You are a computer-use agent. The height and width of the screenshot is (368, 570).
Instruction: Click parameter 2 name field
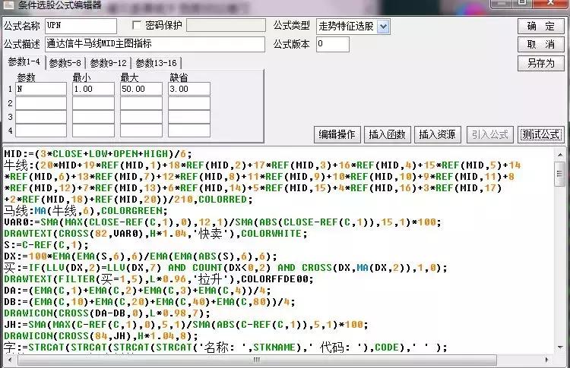(x=41, y=103)
